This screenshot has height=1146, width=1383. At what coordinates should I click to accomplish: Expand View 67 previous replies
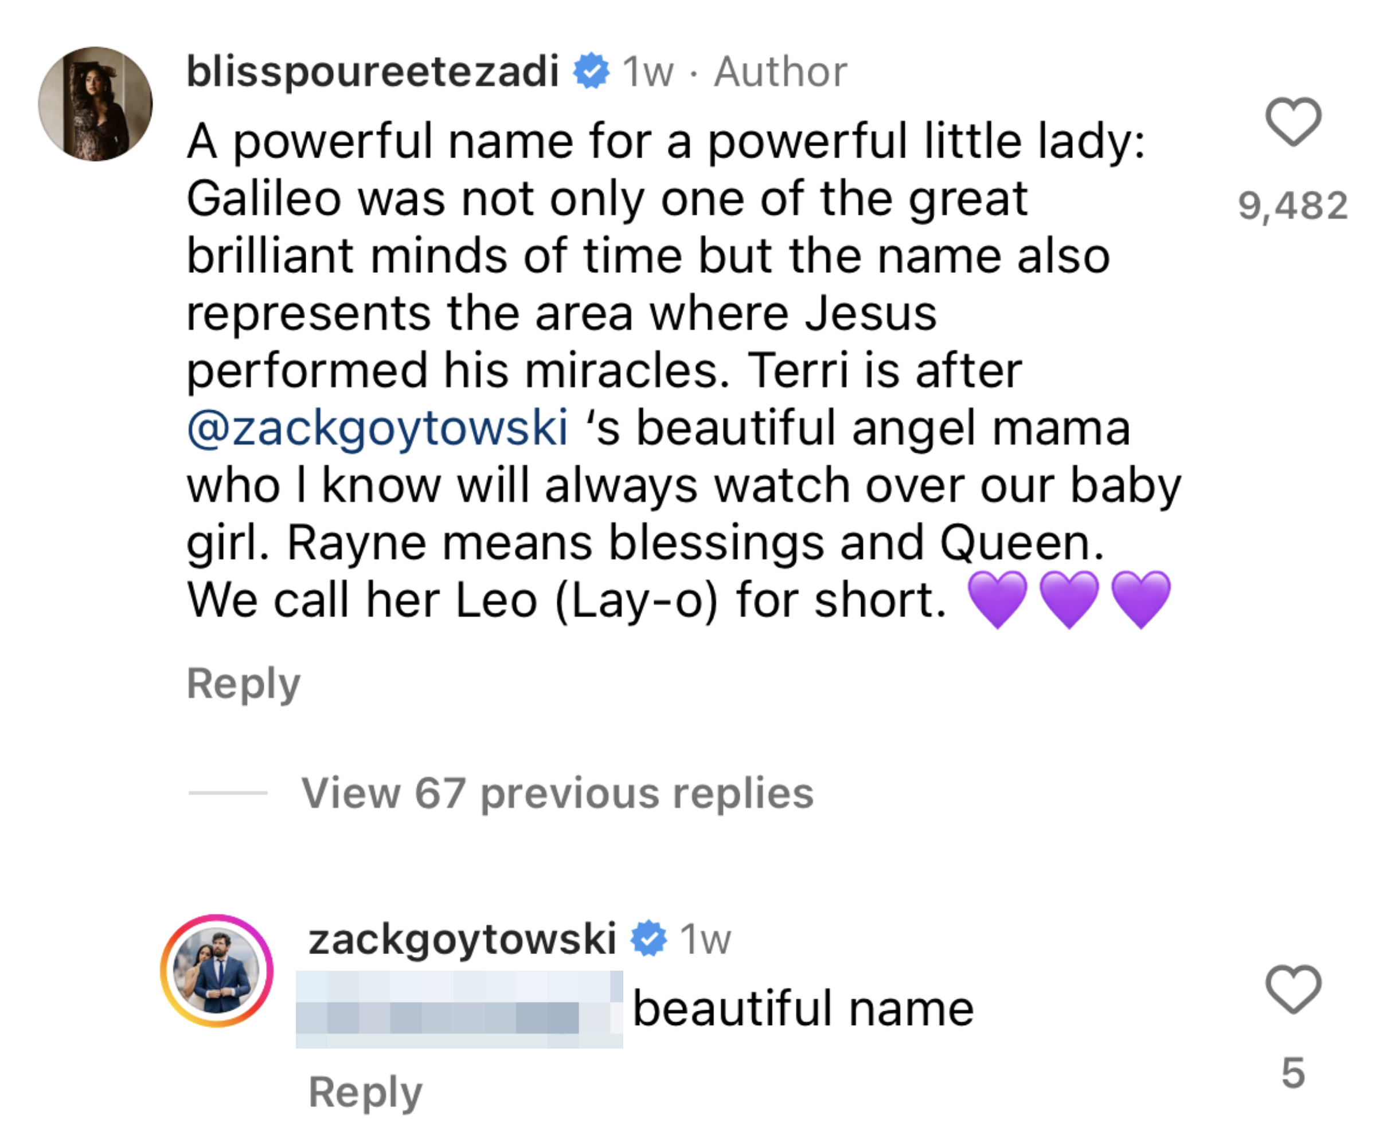pos(557,792)
